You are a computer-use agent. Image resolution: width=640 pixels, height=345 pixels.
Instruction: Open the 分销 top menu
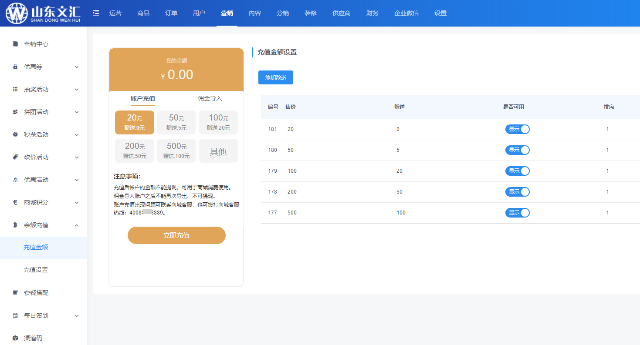(283, 13)
